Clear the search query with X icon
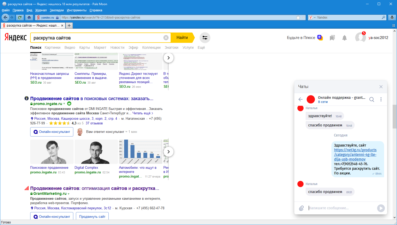The height and width of the screenshot is (225, 397). tap(166, 38)
